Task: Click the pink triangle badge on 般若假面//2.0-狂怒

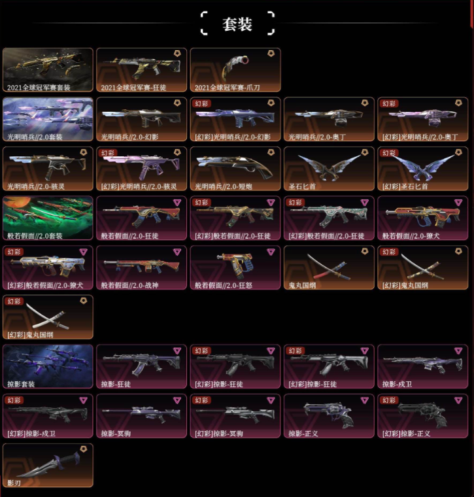Action: point(271,252)
